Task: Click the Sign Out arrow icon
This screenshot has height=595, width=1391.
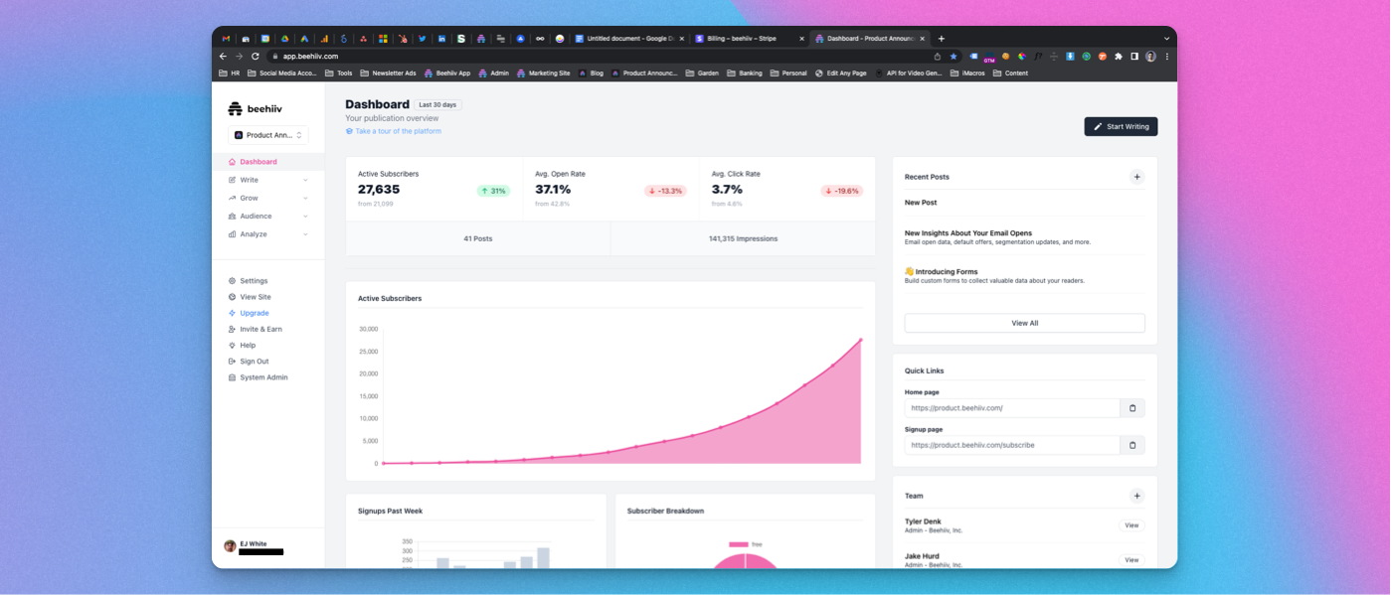Action: coord(232,362)
